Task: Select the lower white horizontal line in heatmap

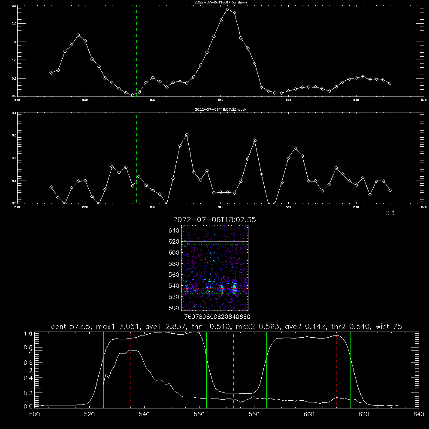Action: [x=215, y=294]
